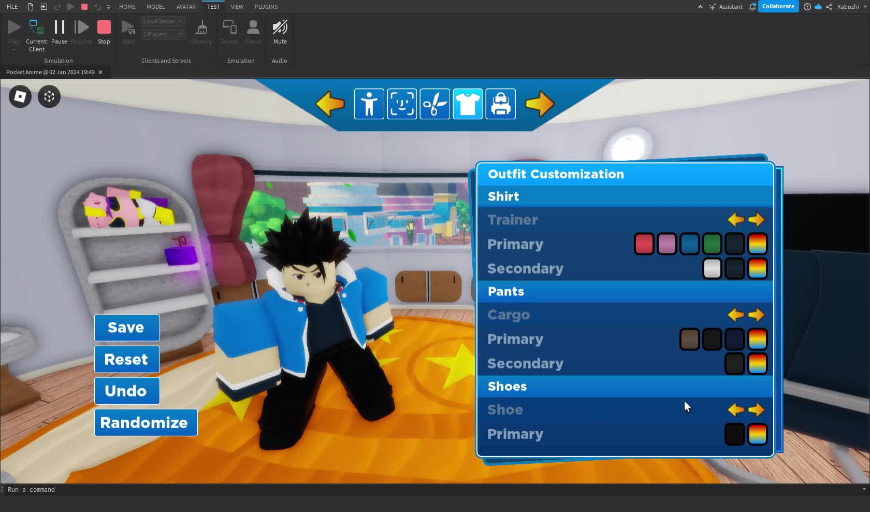
Task: Click the Pause simulation icon
Action: 59,29
